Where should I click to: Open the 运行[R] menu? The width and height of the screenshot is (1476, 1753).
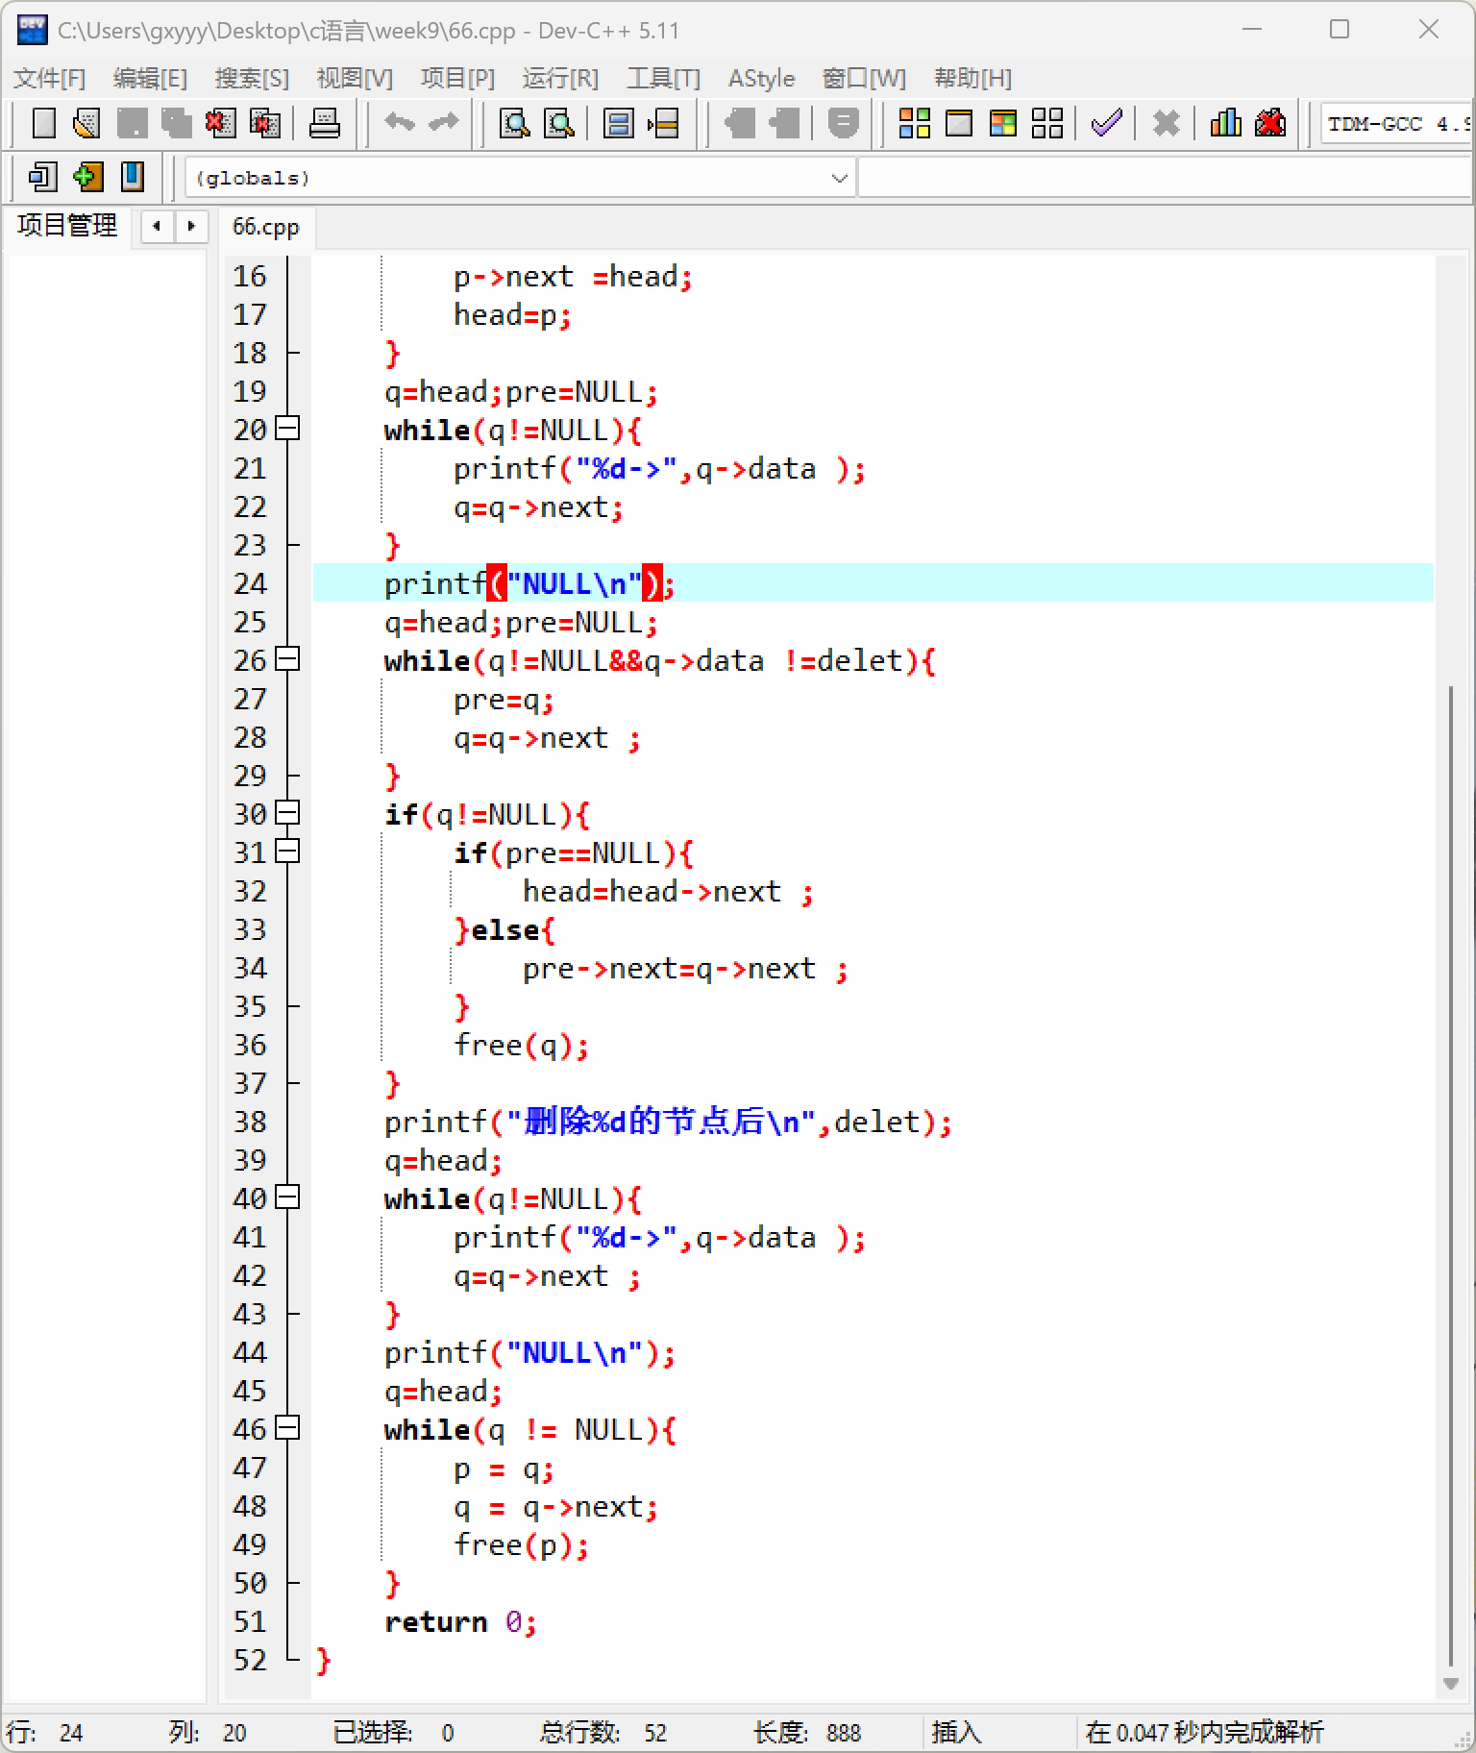click(x=560, y=79)
